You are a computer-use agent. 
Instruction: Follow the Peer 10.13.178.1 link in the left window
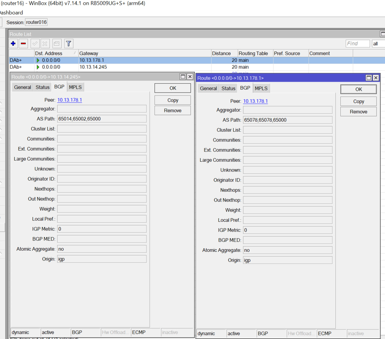pyautogui.click(x=69, y=100)
